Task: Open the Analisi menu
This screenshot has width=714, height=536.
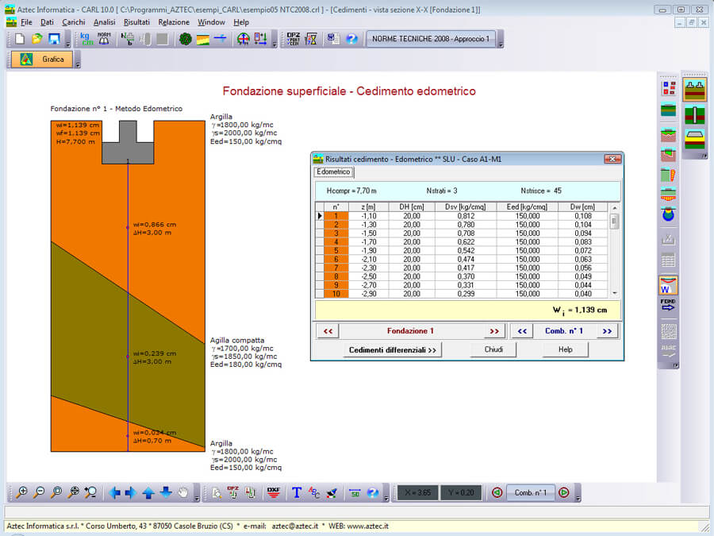Action: pyautogui.click(x=104, y=22)
